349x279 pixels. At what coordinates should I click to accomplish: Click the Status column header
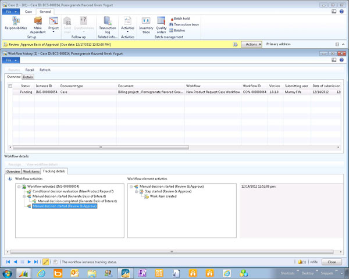(25, 86)
